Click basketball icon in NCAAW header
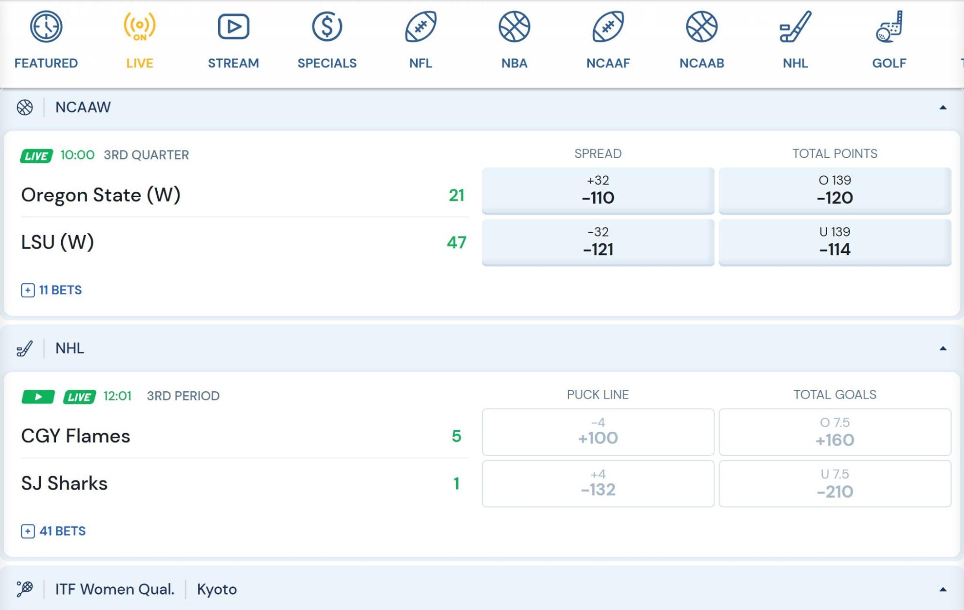The height and width of the screenshot is (610, 964). pos(25,107)
